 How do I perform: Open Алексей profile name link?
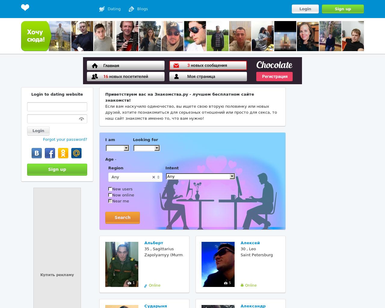click(250, 243)
